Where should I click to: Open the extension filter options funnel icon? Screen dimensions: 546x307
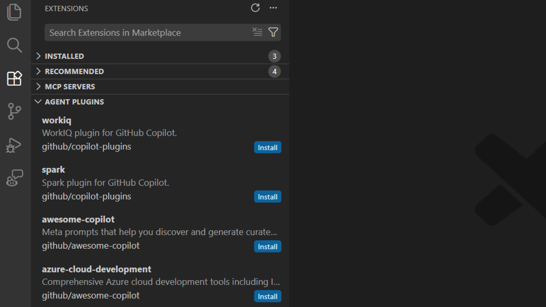coord(273,32)
